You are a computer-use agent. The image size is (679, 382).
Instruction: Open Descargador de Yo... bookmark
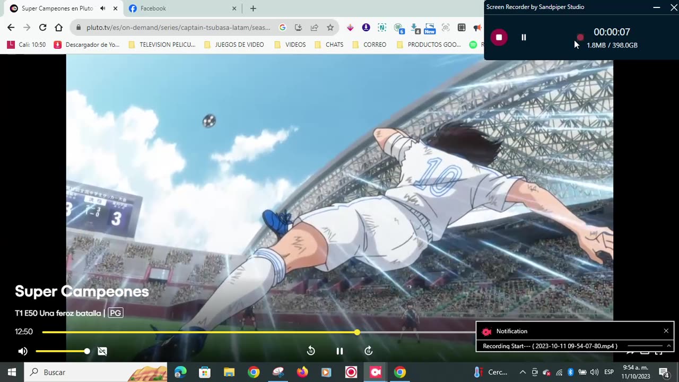pyautogui.click(x=87, y=45)
